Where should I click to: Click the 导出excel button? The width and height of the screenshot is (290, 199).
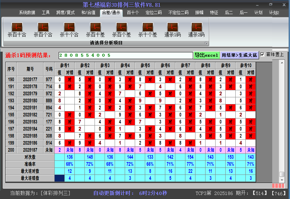coord(207,55)
